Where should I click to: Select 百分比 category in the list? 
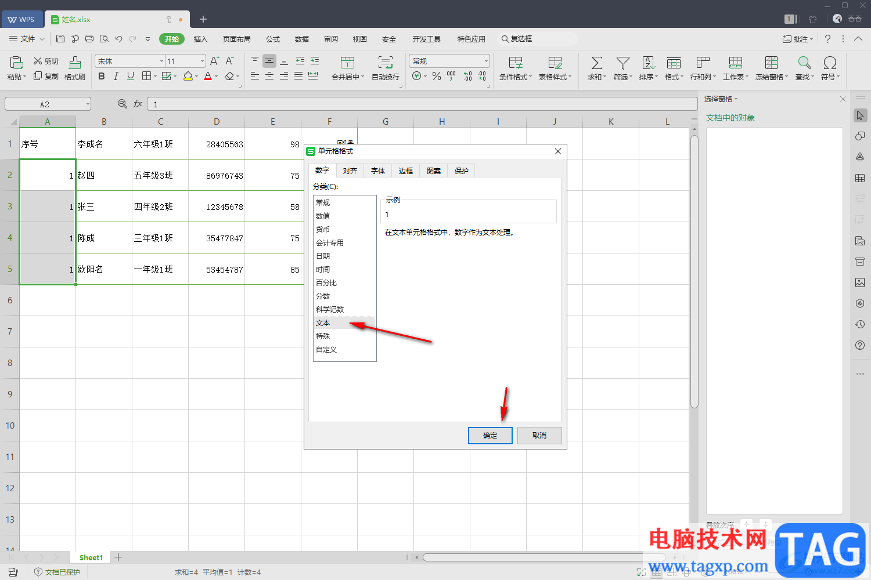345,282
